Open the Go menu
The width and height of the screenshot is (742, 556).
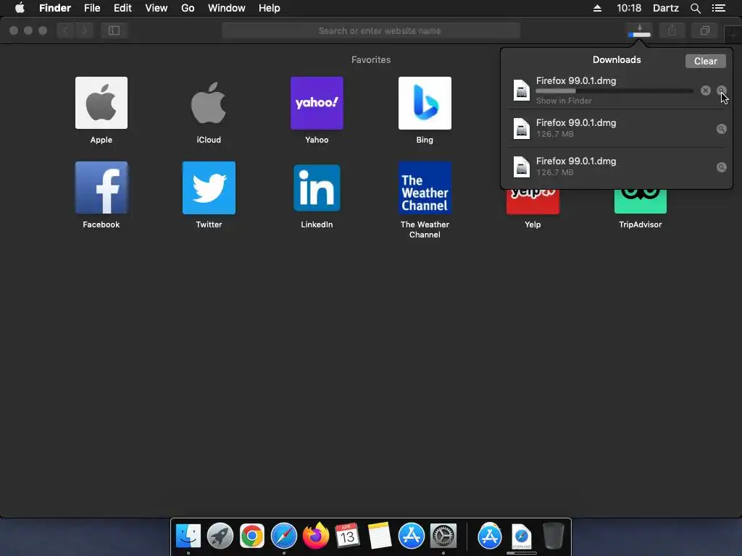(188, 8)
